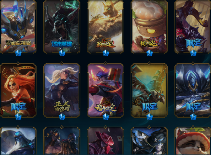Click blue gem under mechanical bird card

149,117
